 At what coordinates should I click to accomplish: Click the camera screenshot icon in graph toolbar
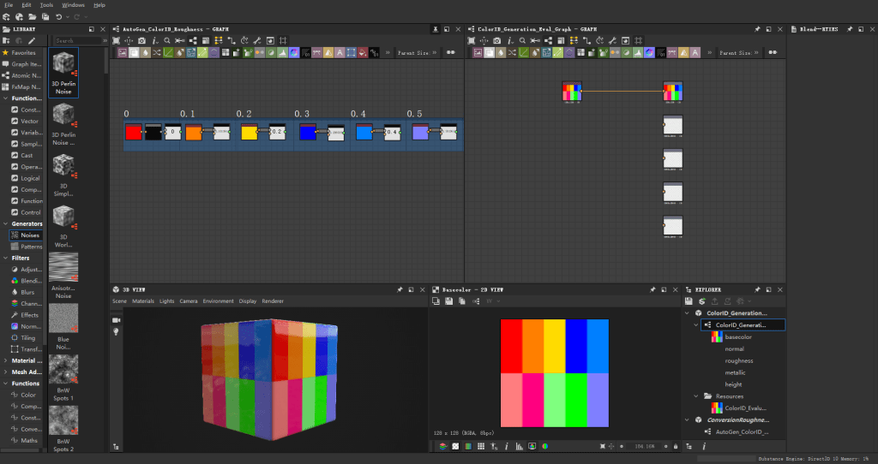(x=141, y=40)
